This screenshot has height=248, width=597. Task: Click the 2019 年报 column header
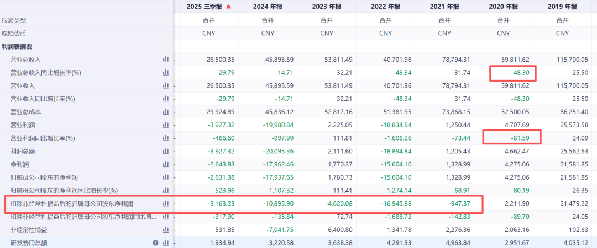(x=562, y=7)
